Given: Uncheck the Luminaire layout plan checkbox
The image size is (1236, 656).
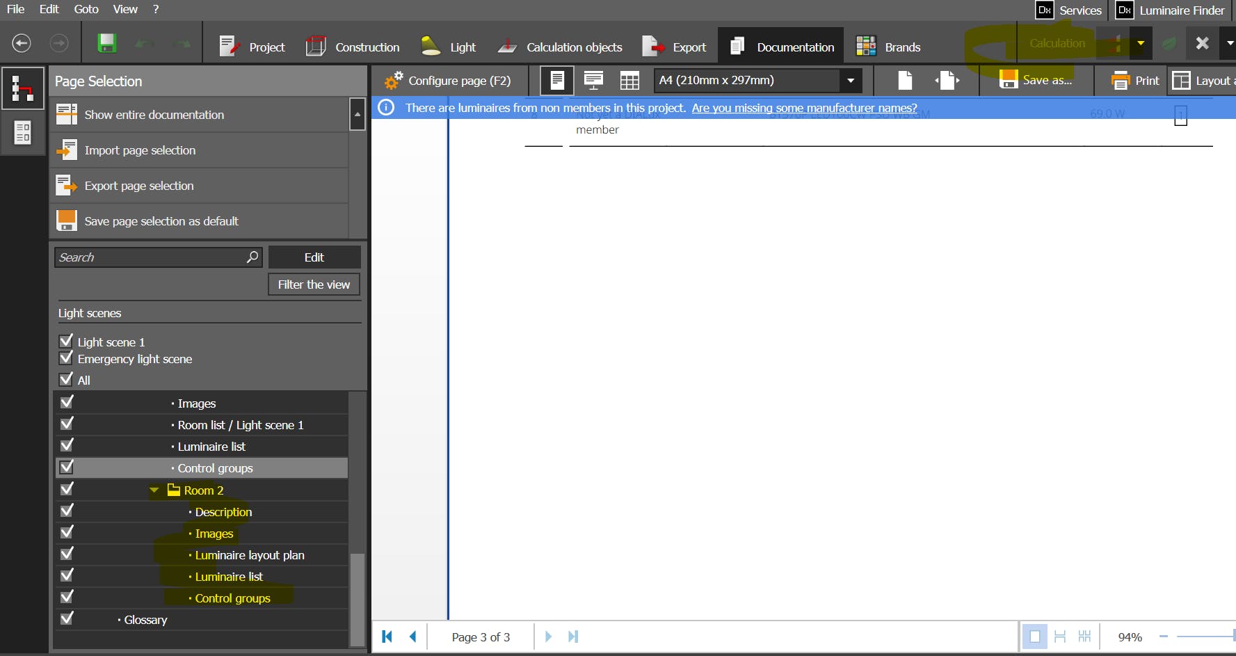Looking at the screenshot, I should tap(67, 554).
